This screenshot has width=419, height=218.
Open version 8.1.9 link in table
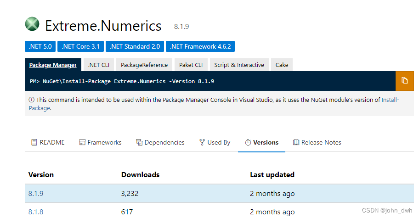pyautogui.click(x=36, y=194)
